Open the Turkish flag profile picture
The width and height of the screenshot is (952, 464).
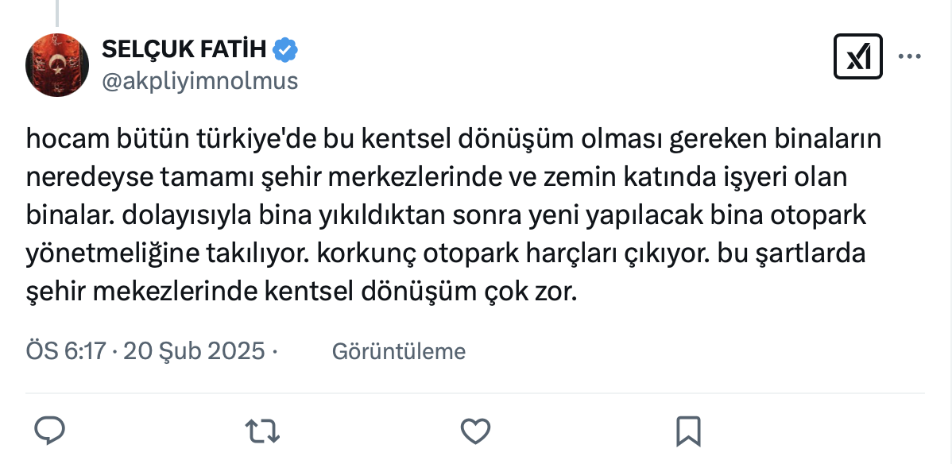57,66
